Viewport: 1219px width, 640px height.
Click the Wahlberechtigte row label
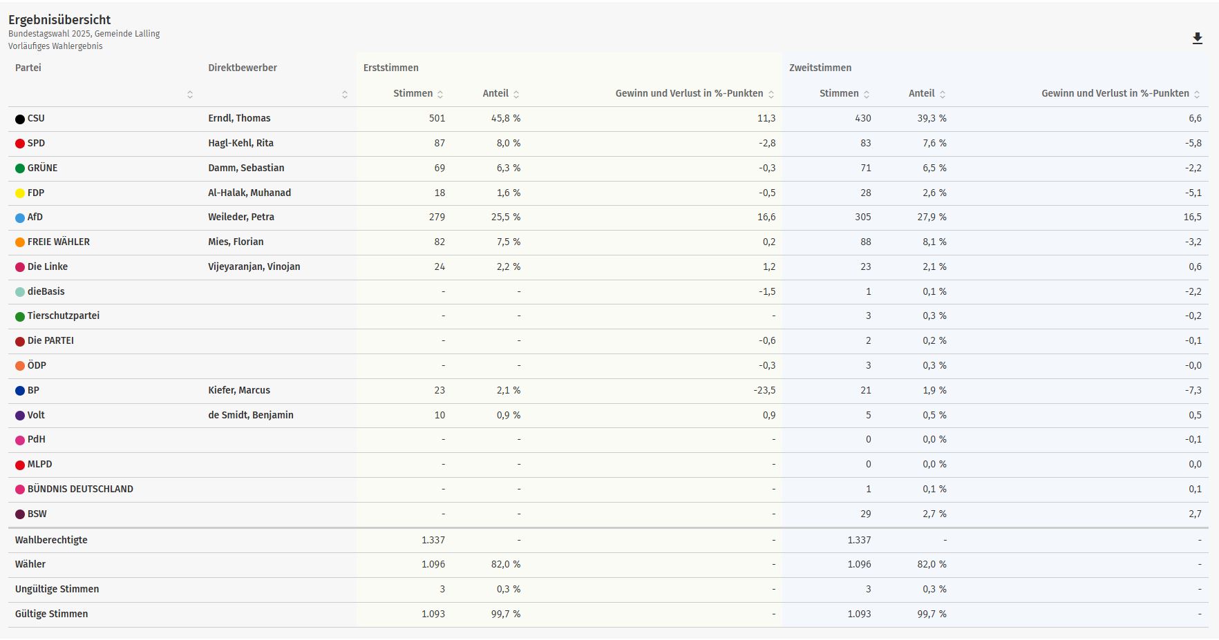point(51,540)
